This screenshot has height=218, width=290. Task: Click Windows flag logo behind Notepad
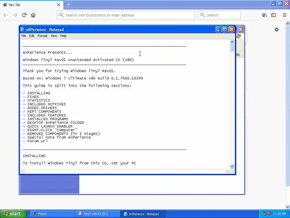(x=239, y=36)
